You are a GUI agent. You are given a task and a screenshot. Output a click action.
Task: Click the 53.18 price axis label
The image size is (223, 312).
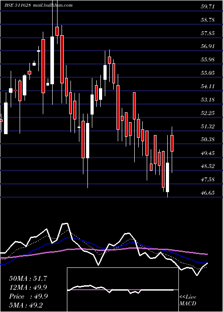click(207, 100)
